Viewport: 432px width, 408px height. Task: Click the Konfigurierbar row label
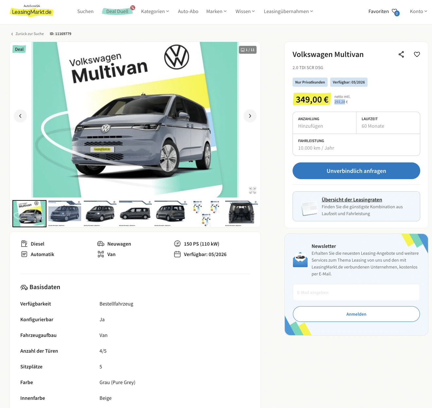coord(37,320)
